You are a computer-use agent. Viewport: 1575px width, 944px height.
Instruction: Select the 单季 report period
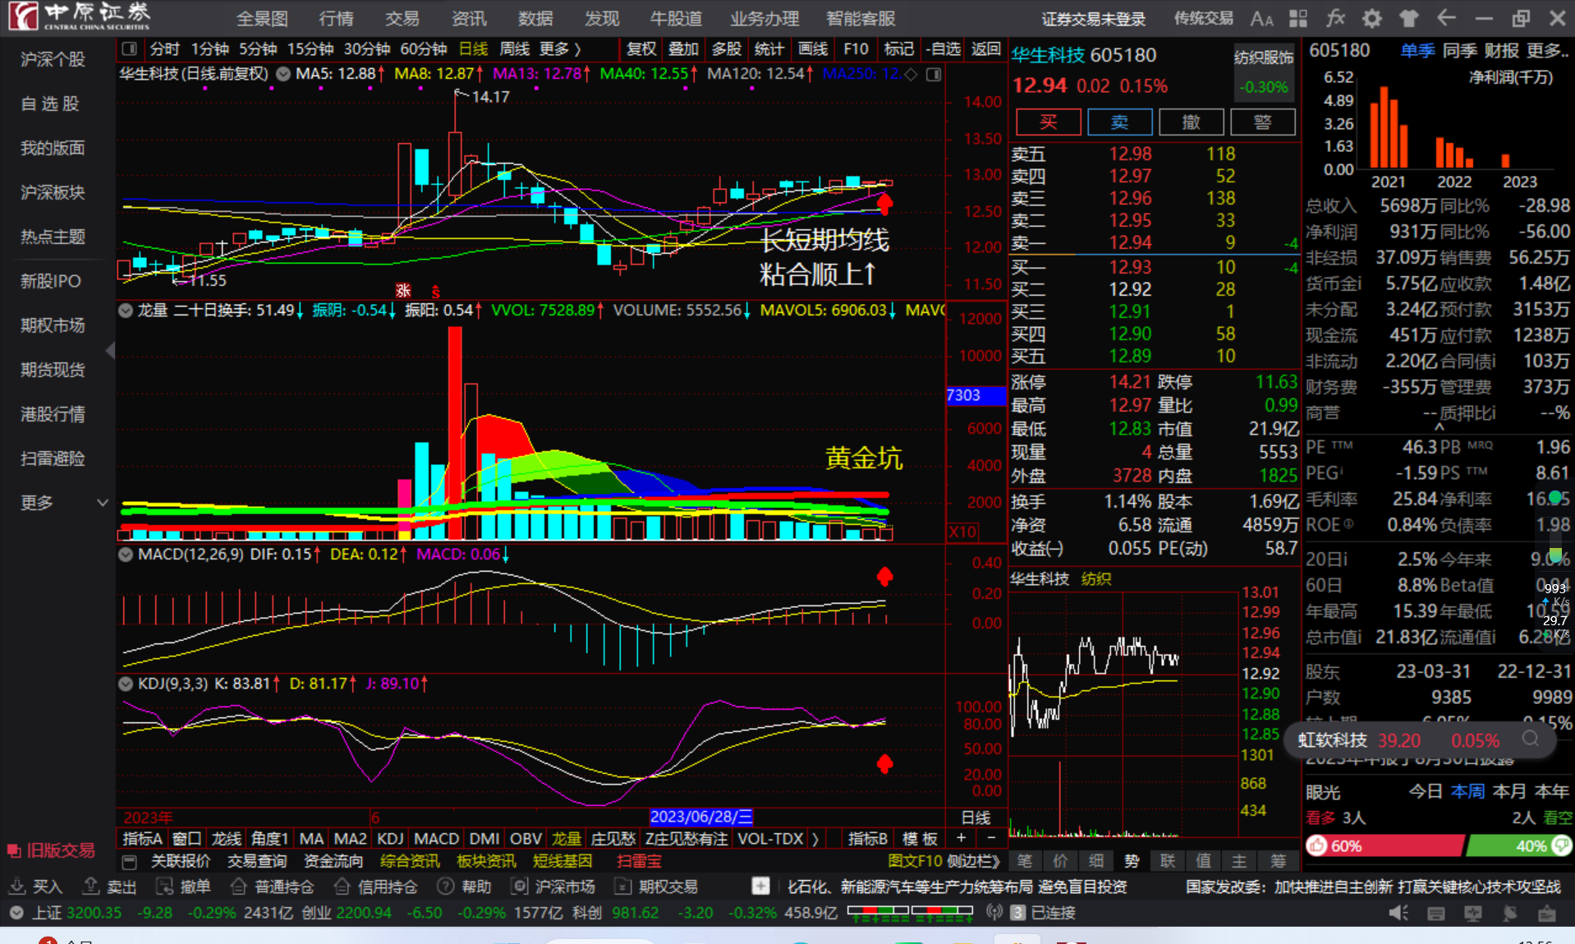click(x=1417, y=51)
